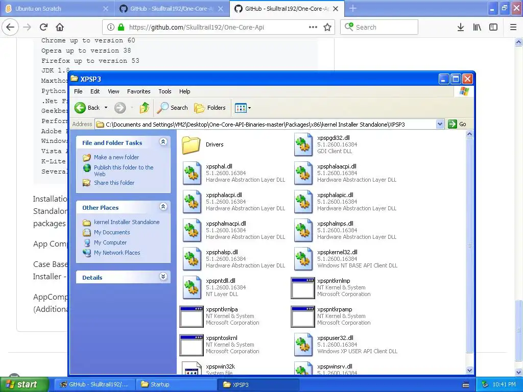This screenshot has width=523, height=392.
Task: Open Firefox page actions menu
Action: tap(313, 28)
